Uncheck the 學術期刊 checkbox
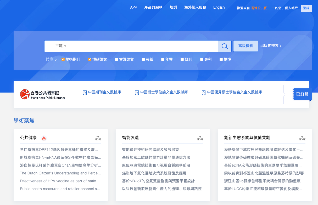318x205 pixels. [63, 59]
